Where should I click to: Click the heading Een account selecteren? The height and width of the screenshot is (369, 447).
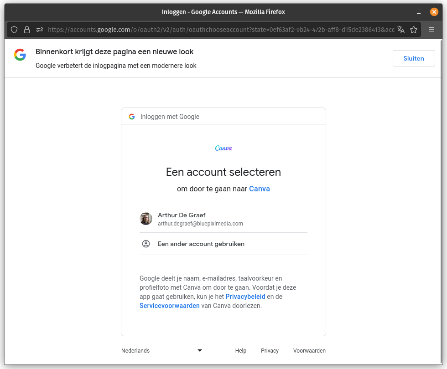pos(223,172)
